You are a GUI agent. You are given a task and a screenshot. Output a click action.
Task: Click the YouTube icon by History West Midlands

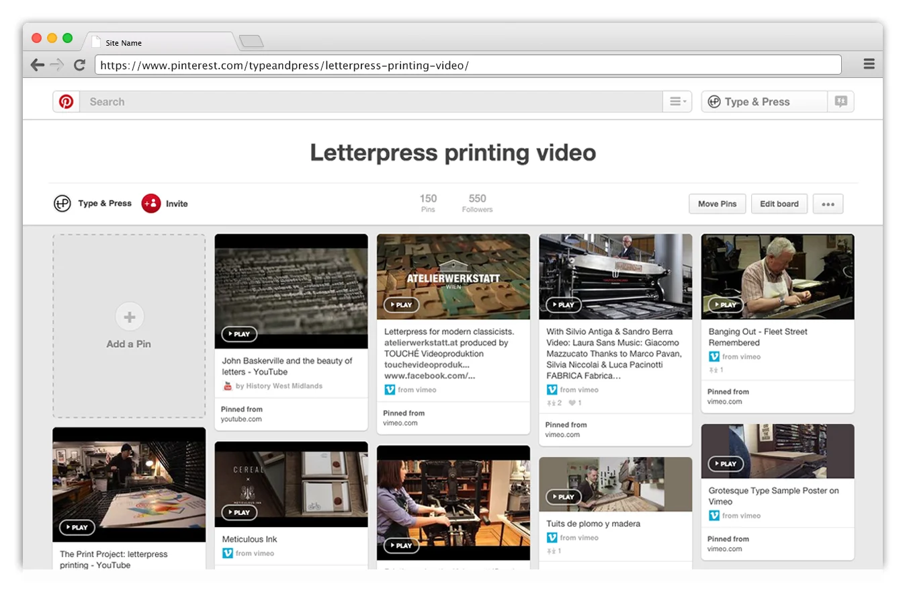tap(227, 386)
